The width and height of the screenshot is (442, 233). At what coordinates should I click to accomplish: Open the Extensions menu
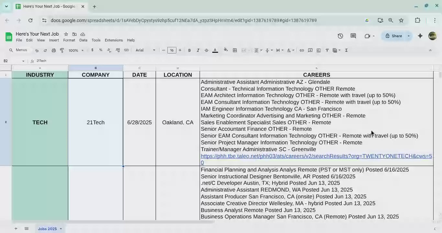(114, 40)
